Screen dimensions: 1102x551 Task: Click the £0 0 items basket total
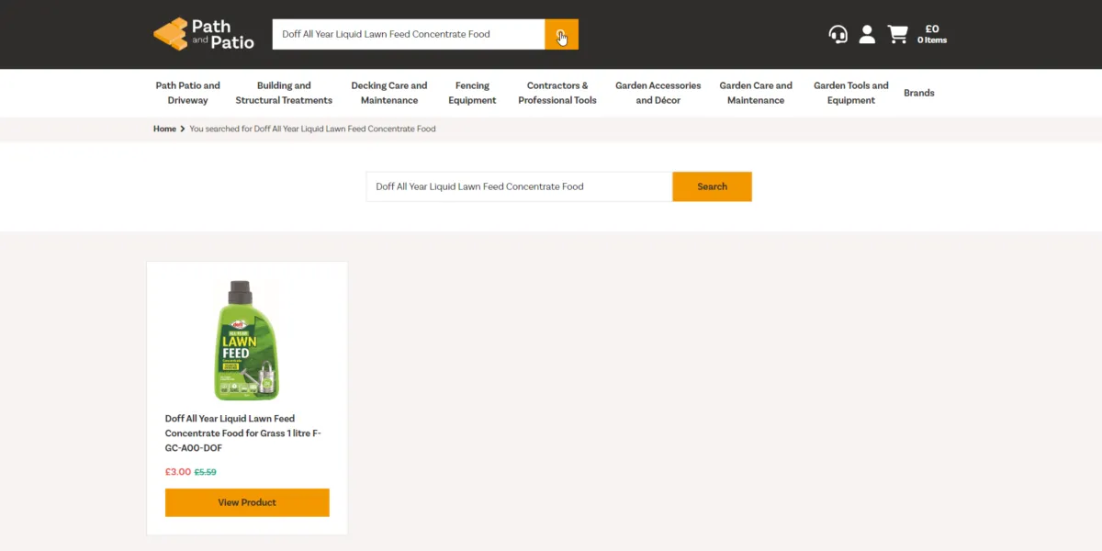pyautogui.click(x=932, y=35)
